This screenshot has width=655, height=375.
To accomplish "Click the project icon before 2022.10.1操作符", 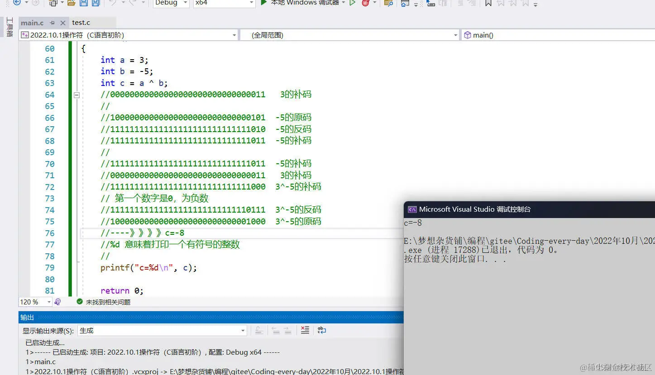I will pos(25,35).
